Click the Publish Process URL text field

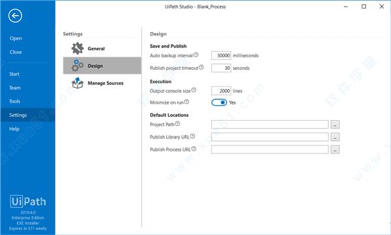tap(270, 149)
